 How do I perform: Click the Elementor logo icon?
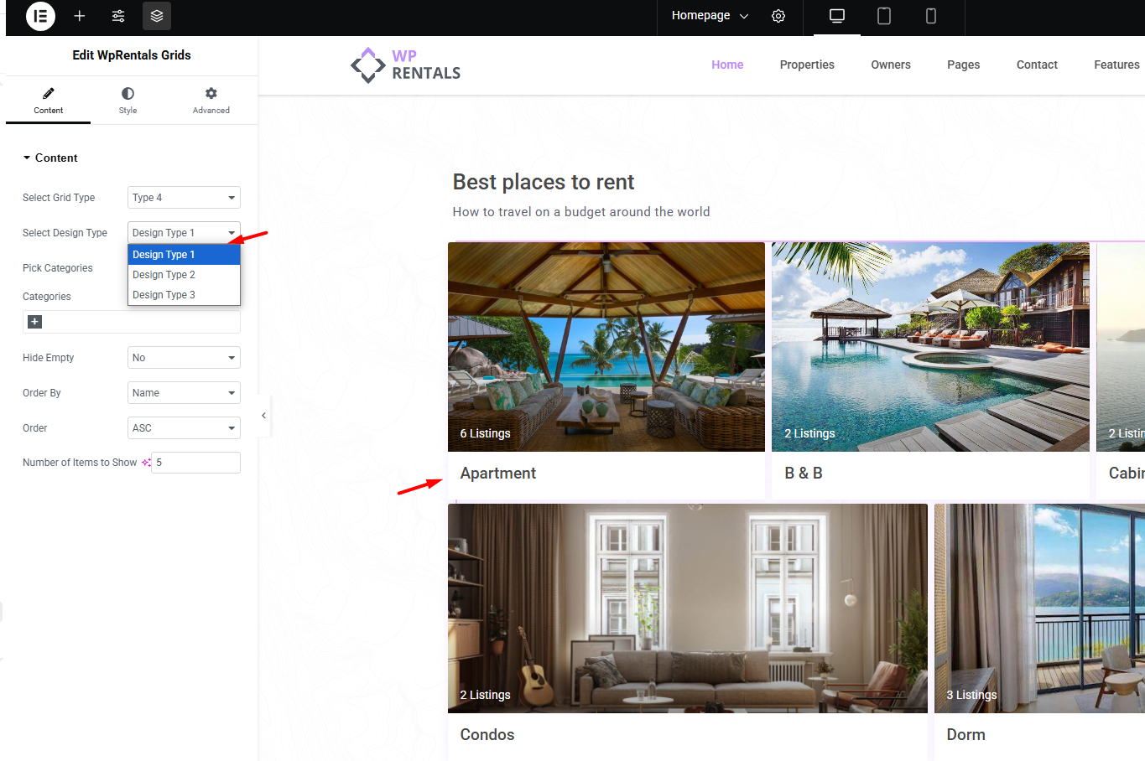40,16
